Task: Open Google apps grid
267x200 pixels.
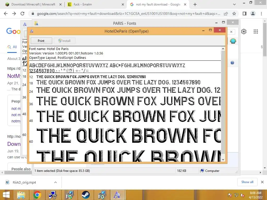Action: (256, 32)
